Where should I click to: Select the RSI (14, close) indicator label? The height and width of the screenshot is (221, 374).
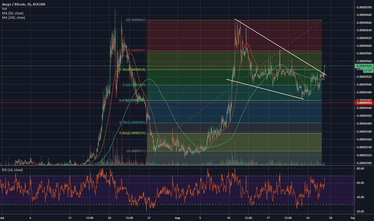coord(12,170)
